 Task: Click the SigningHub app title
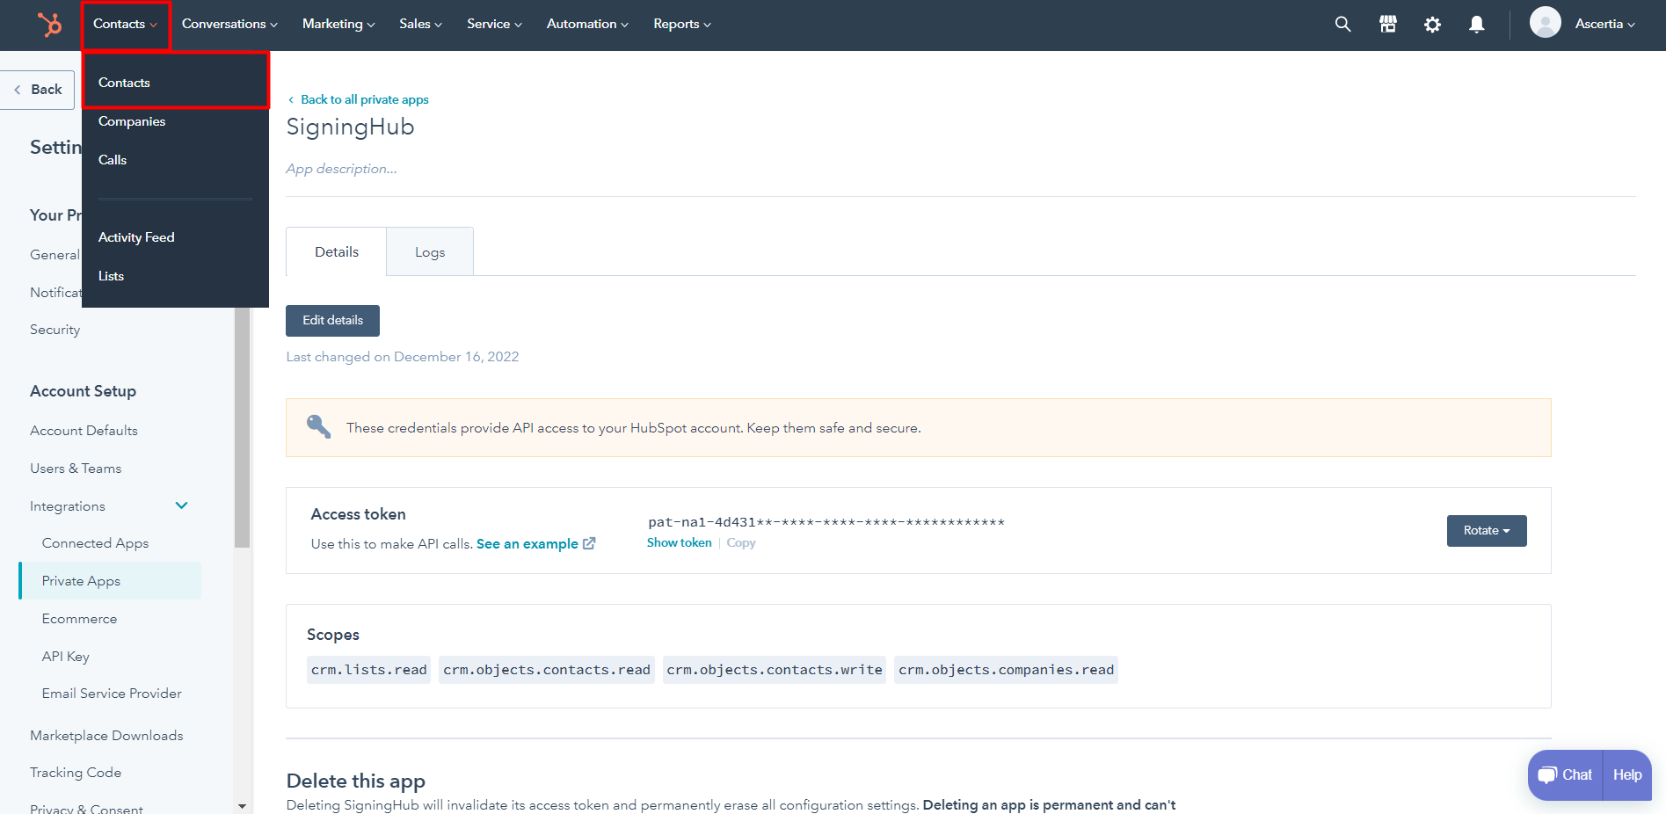point(350,127)
